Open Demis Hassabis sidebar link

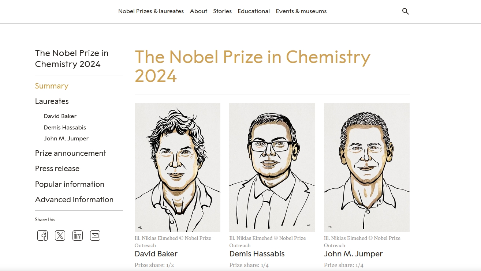coord(65,128)
